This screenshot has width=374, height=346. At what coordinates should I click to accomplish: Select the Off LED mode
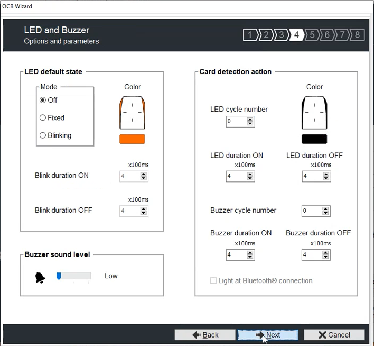(x=43, y=100)
